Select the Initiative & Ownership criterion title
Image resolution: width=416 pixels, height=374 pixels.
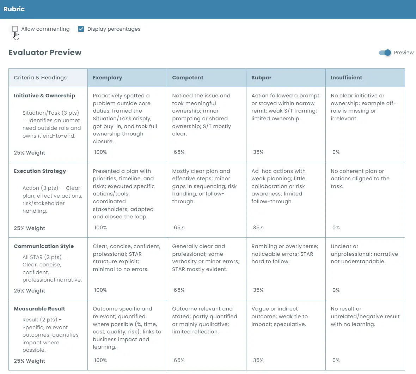pos(44,96)
